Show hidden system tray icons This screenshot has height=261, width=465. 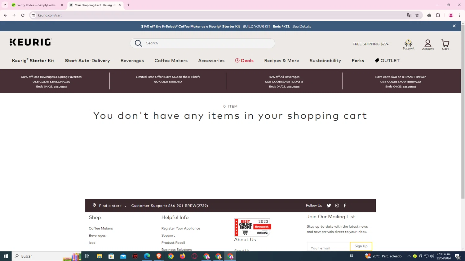click(409, 256)
